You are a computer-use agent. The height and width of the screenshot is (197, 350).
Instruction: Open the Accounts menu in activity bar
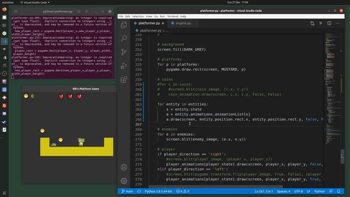124,167
